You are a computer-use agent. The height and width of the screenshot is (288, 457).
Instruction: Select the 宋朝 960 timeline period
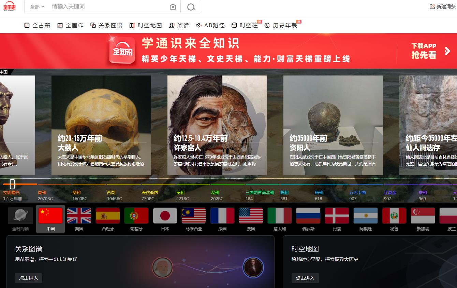click(x=423, y=195)
